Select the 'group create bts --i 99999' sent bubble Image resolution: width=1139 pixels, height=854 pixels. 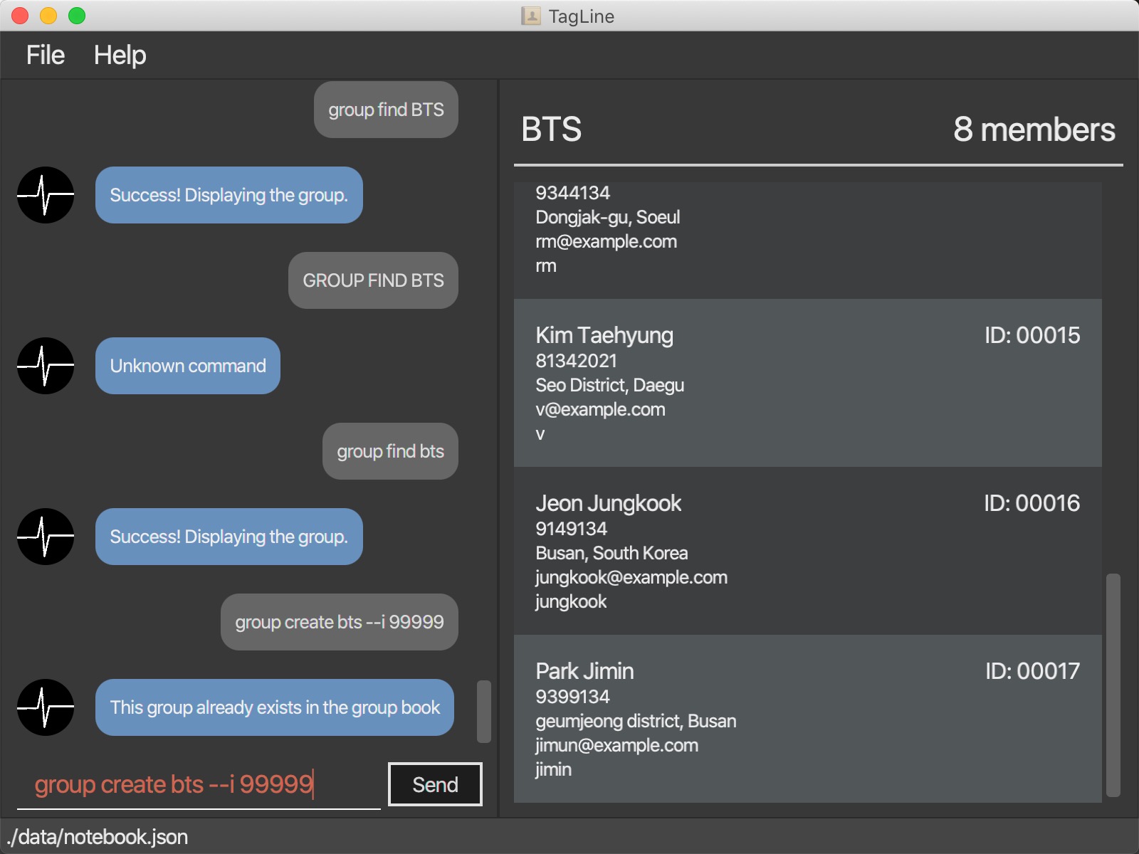(340, 622)
